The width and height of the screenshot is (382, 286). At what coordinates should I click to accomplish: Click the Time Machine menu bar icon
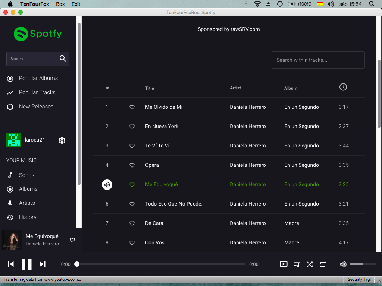tap(280, 4)
